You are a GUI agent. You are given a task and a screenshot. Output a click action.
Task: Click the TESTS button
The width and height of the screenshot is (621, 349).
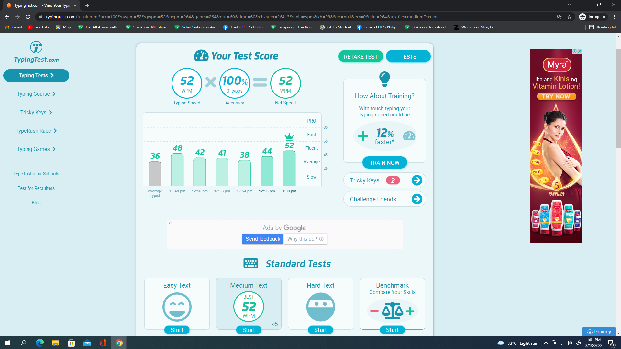click(408, 57)
